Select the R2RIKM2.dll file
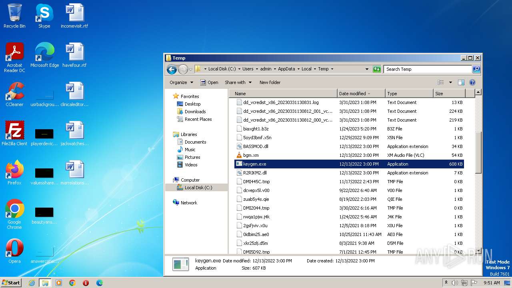Screen dimensions: 512x288 coord(348,173)
